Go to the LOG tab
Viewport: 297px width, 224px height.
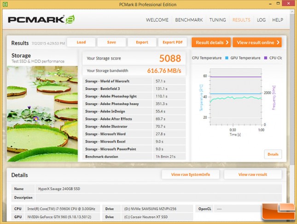tap(261, 20)
